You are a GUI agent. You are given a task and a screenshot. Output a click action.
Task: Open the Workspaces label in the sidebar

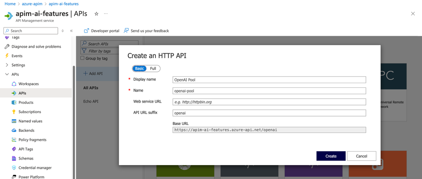point(29,84)
